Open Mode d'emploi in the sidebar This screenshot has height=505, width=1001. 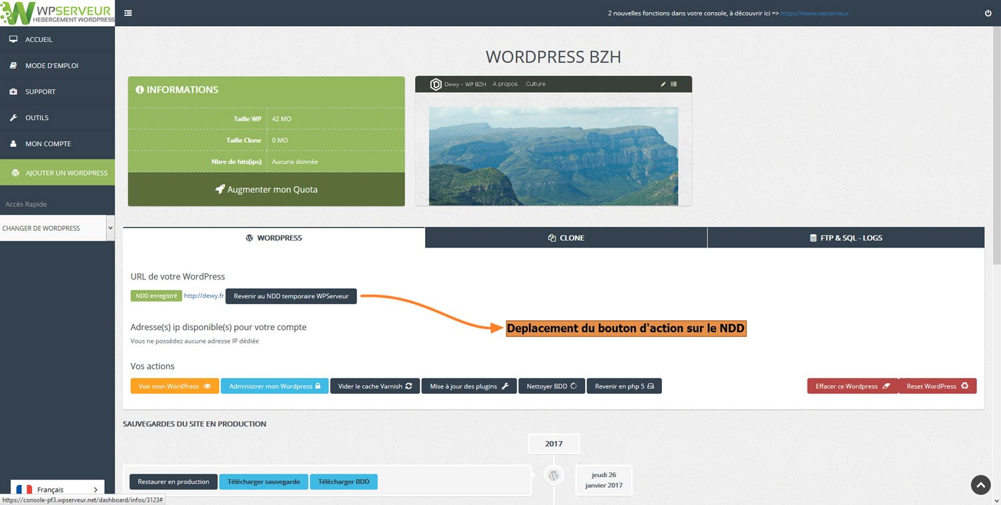(x=57, y=65)
